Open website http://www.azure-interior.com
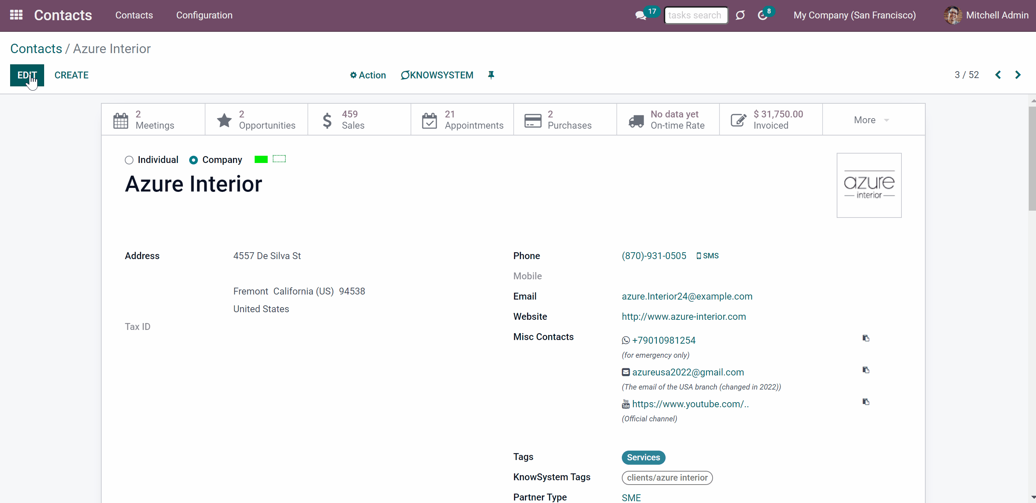 click(684, 317)
